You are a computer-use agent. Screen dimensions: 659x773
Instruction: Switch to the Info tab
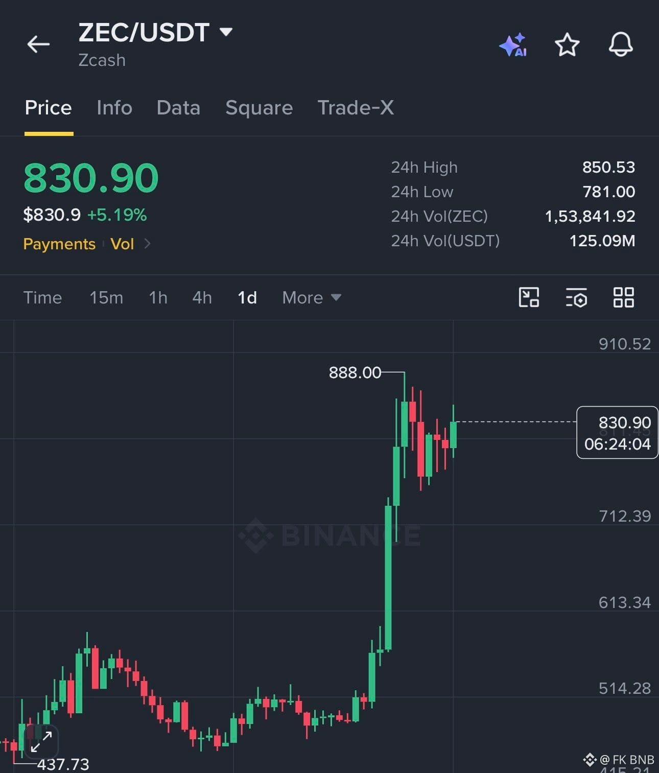tap(114, 108)
